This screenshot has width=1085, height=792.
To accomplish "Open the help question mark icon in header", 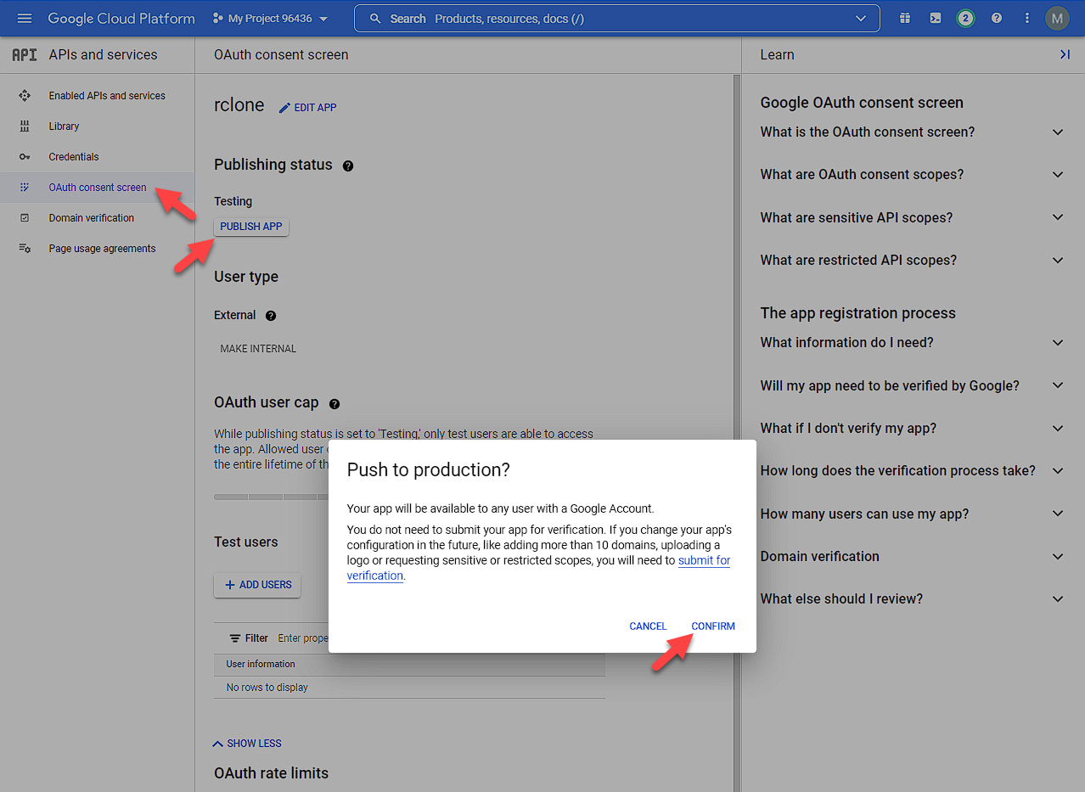I will pos(997,18).
